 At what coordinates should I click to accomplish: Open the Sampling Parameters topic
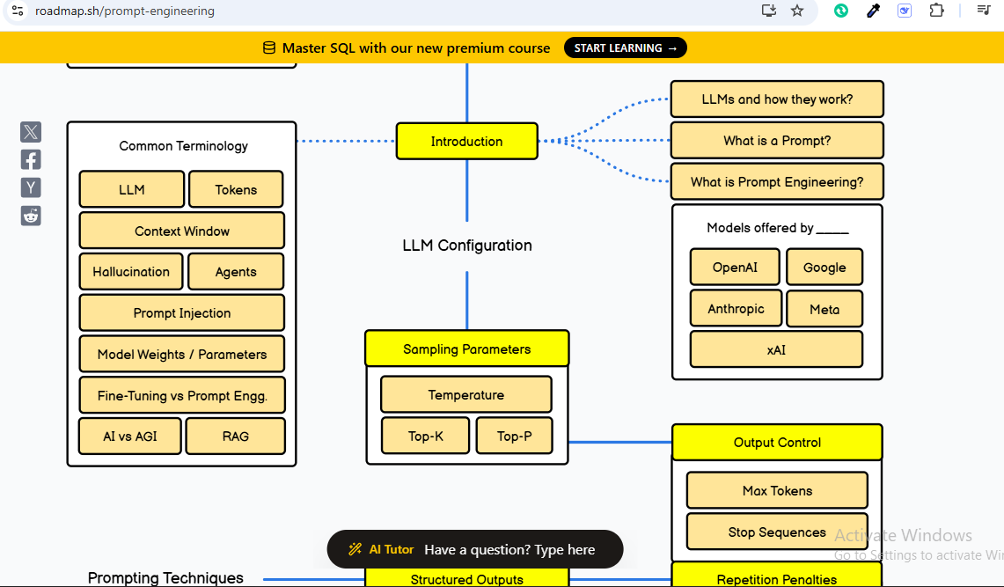click(466, 349)
